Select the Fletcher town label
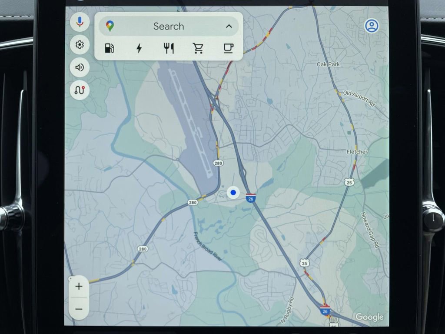Viewport: 445px width, 334px height. click(357, 152)
